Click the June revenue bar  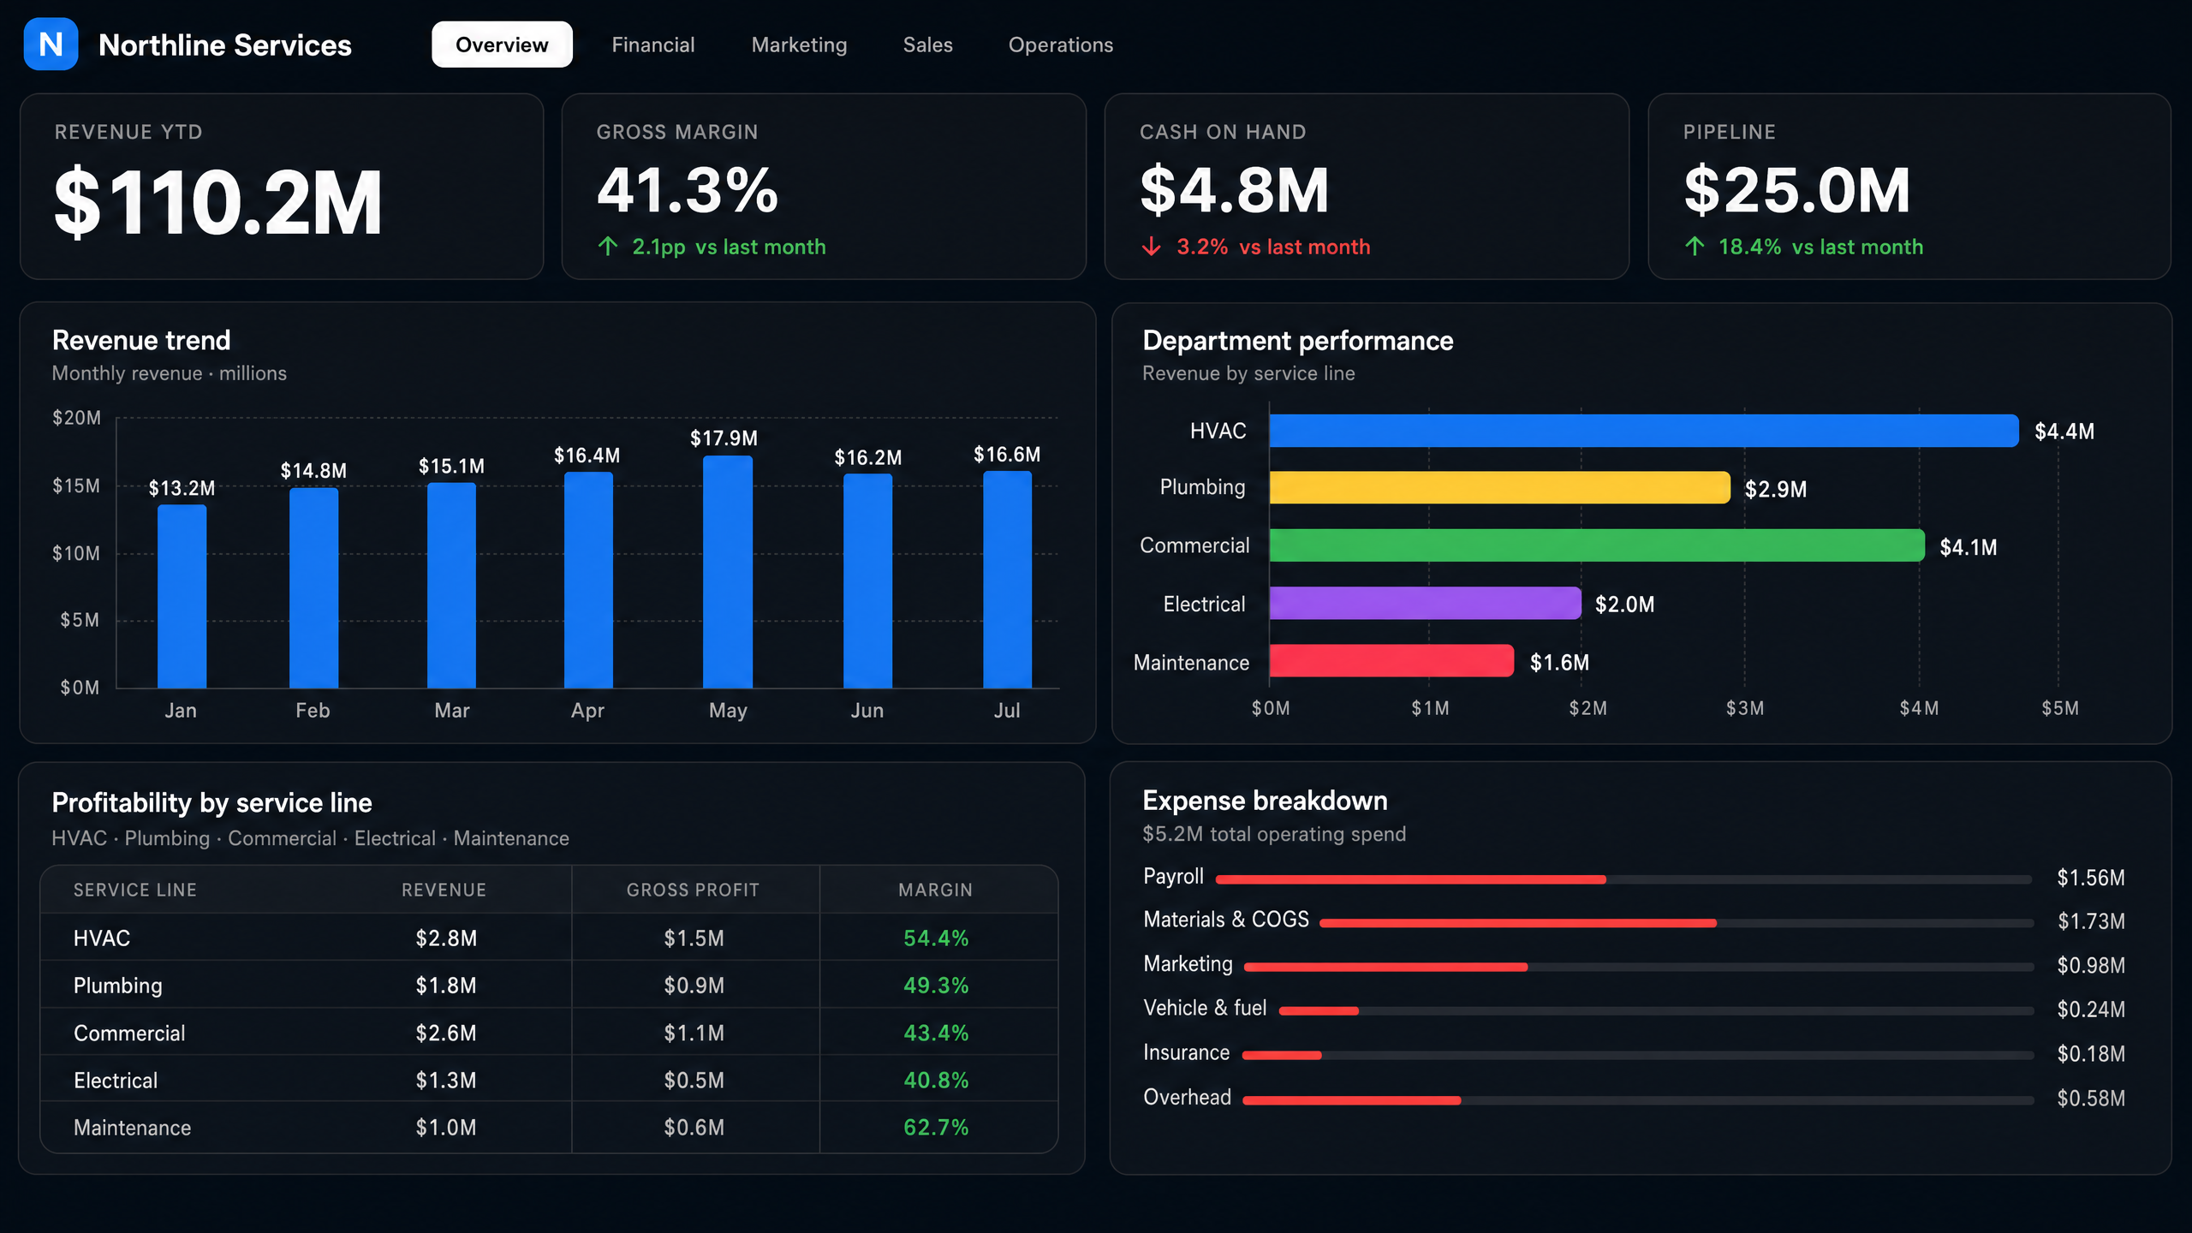(x=867, y=581)
